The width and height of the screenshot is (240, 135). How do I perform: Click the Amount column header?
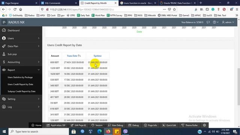coord(55,56)
